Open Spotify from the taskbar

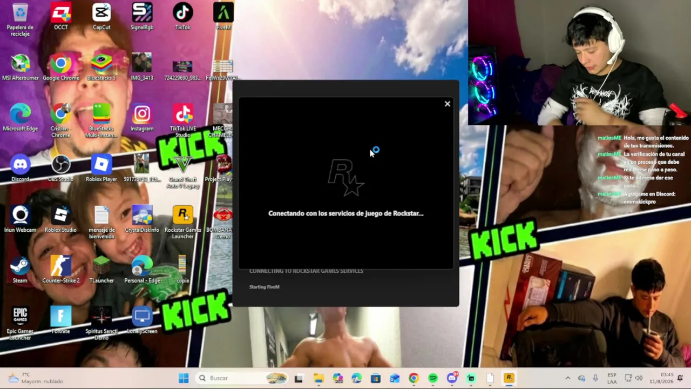tap(433, 378)
